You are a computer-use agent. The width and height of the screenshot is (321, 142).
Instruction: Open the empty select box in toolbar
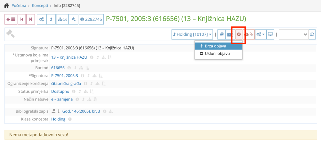(x=293, y=35)
